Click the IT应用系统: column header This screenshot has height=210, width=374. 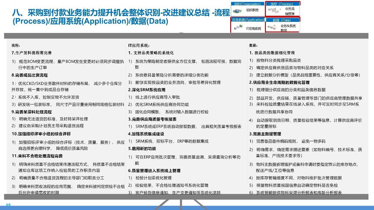[139, 45]
